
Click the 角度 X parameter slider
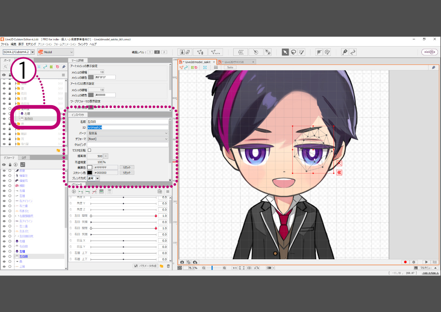pyautogui.click(x=123, y=198)
